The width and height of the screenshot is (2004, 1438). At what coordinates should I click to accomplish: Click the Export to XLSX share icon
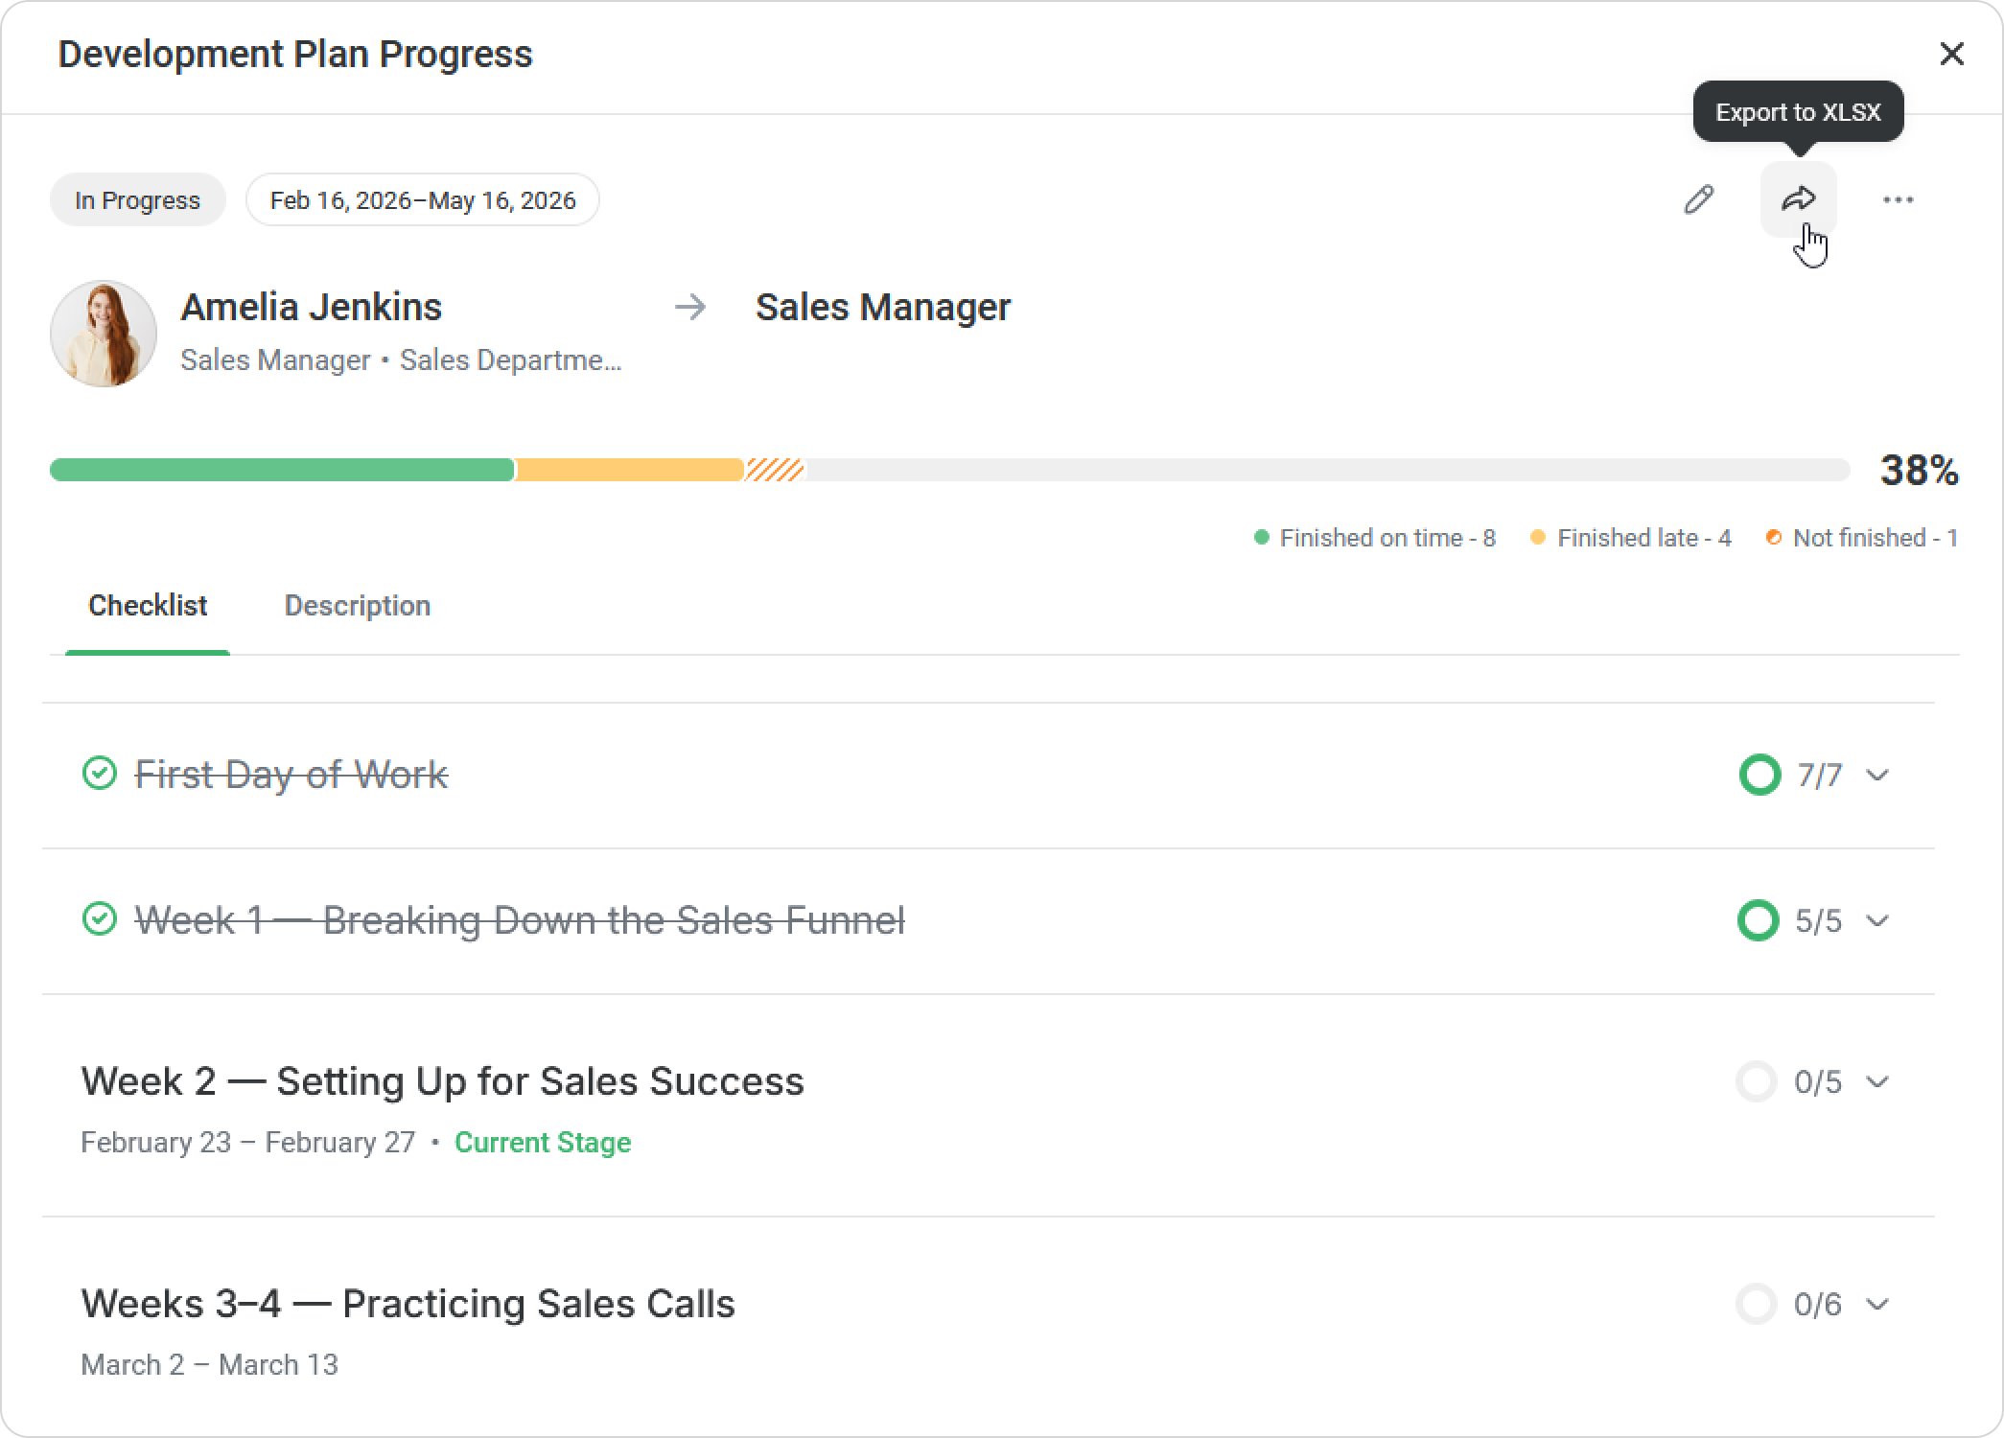click(x=1798, y=199)
